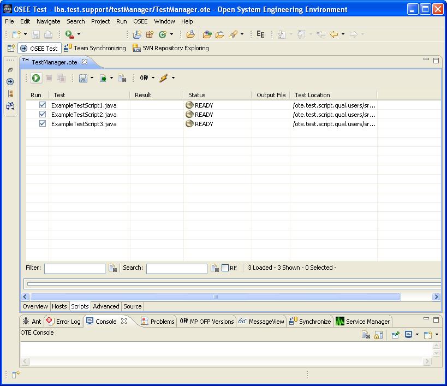Click the EE icon in main toolbar
Screen dimensions: 447x386
click(x=260, y=34)
